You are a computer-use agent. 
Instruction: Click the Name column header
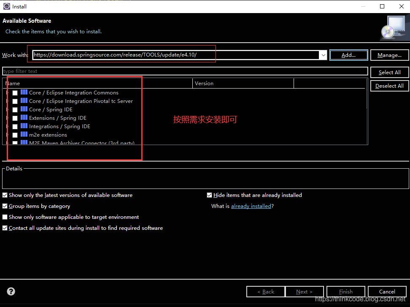98,83
